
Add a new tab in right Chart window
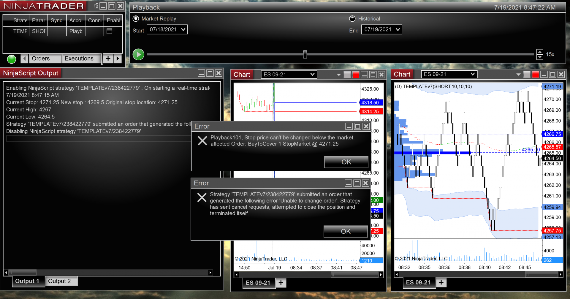[x=441, y=282]
